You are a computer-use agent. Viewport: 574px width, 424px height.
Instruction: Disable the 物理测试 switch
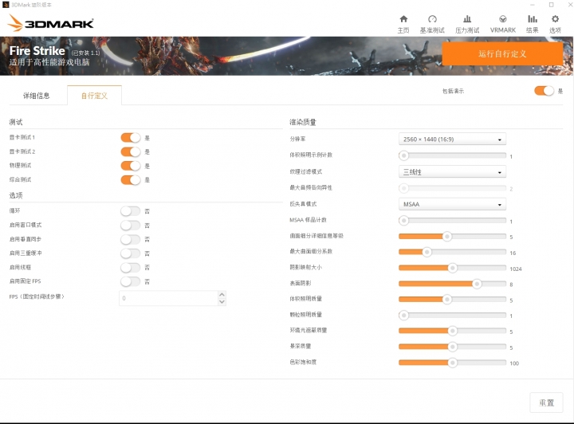130,166
